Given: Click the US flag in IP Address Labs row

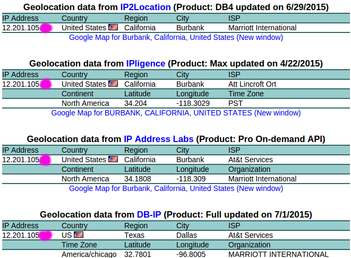Looking at the screenshot, I should (x=113, y=159).
